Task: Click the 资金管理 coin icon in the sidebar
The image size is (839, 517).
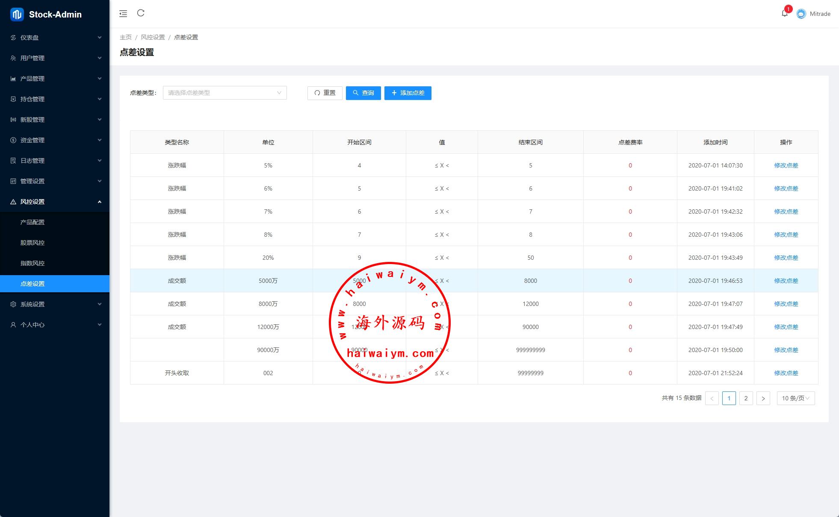Action: 13,140
